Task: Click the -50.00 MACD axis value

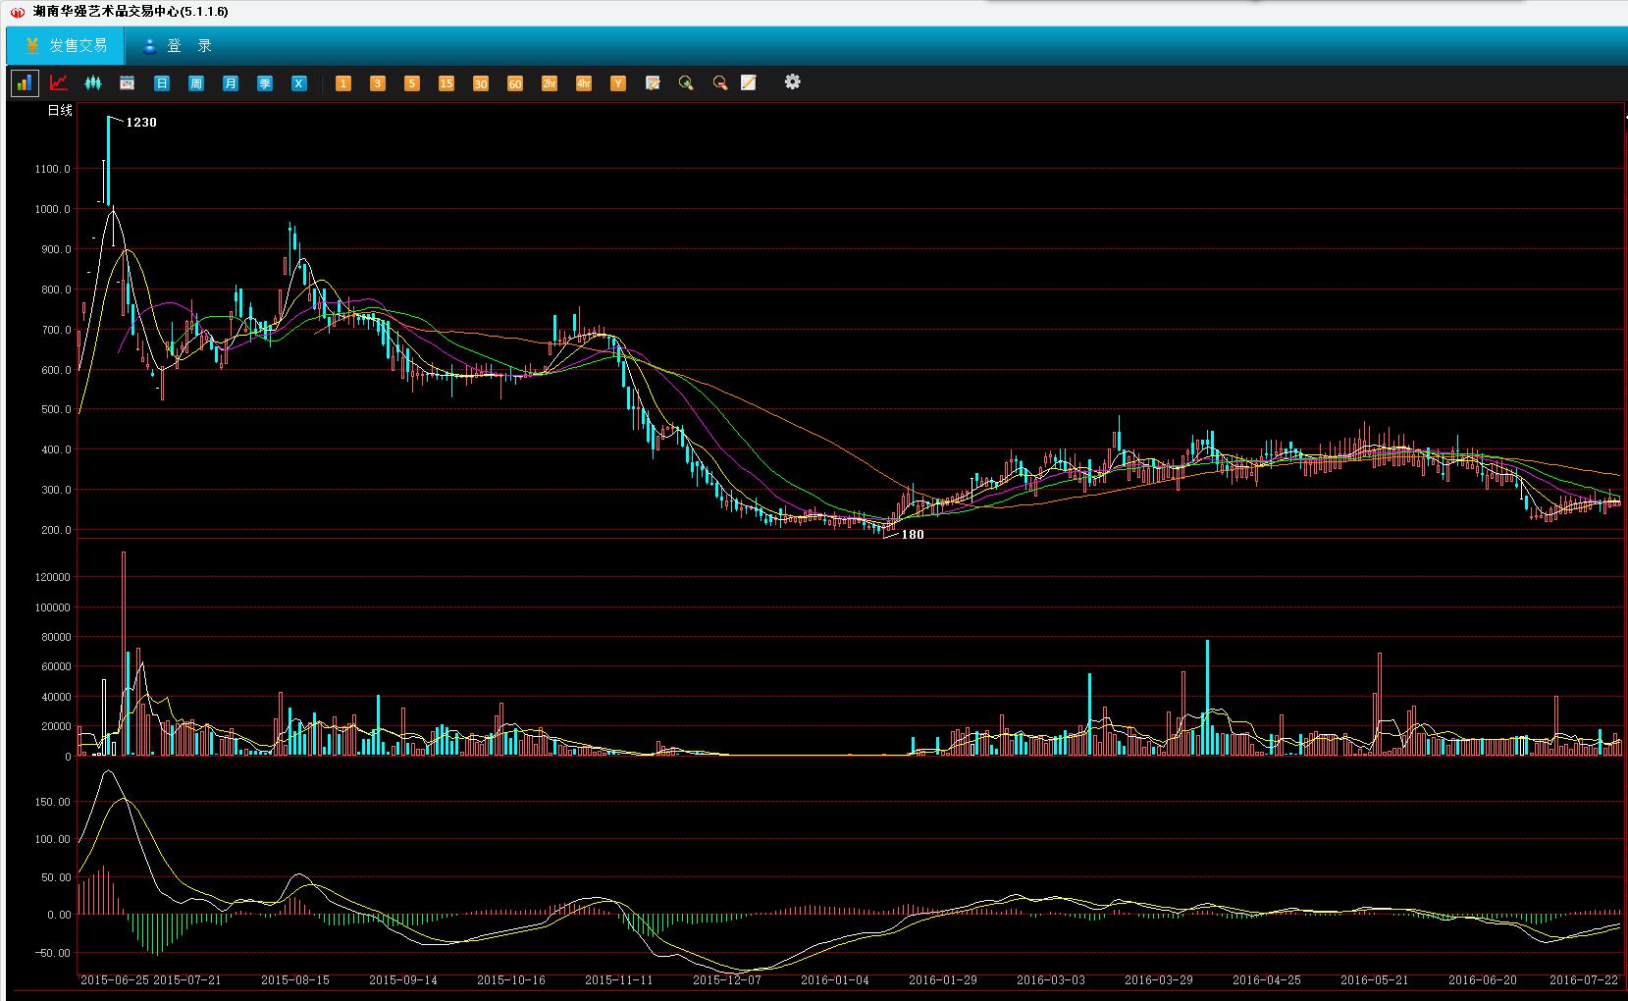Action: coord(52,953)
